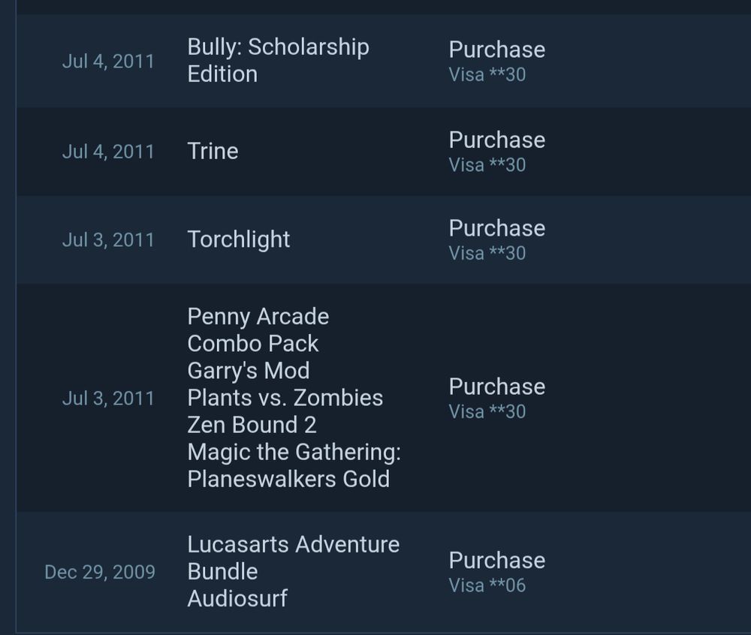Open the Jul 3 multi-game purchase row
Viewport: 751px width, 635px height.
375,397
